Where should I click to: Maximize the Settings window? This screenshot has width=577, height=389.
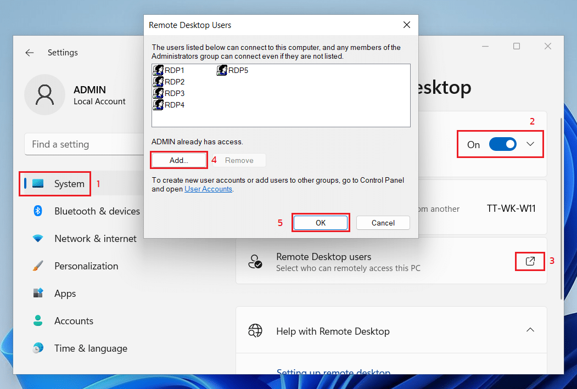[x=517, y=46]
